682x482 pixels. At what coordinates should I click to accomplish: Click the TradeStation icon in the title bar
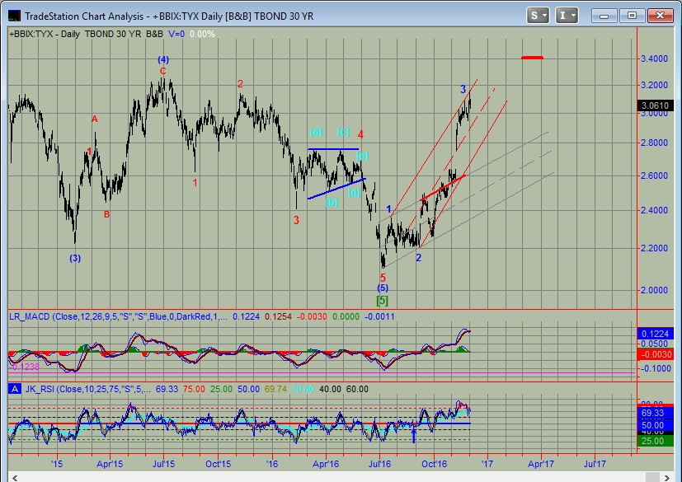pos(14,16)
